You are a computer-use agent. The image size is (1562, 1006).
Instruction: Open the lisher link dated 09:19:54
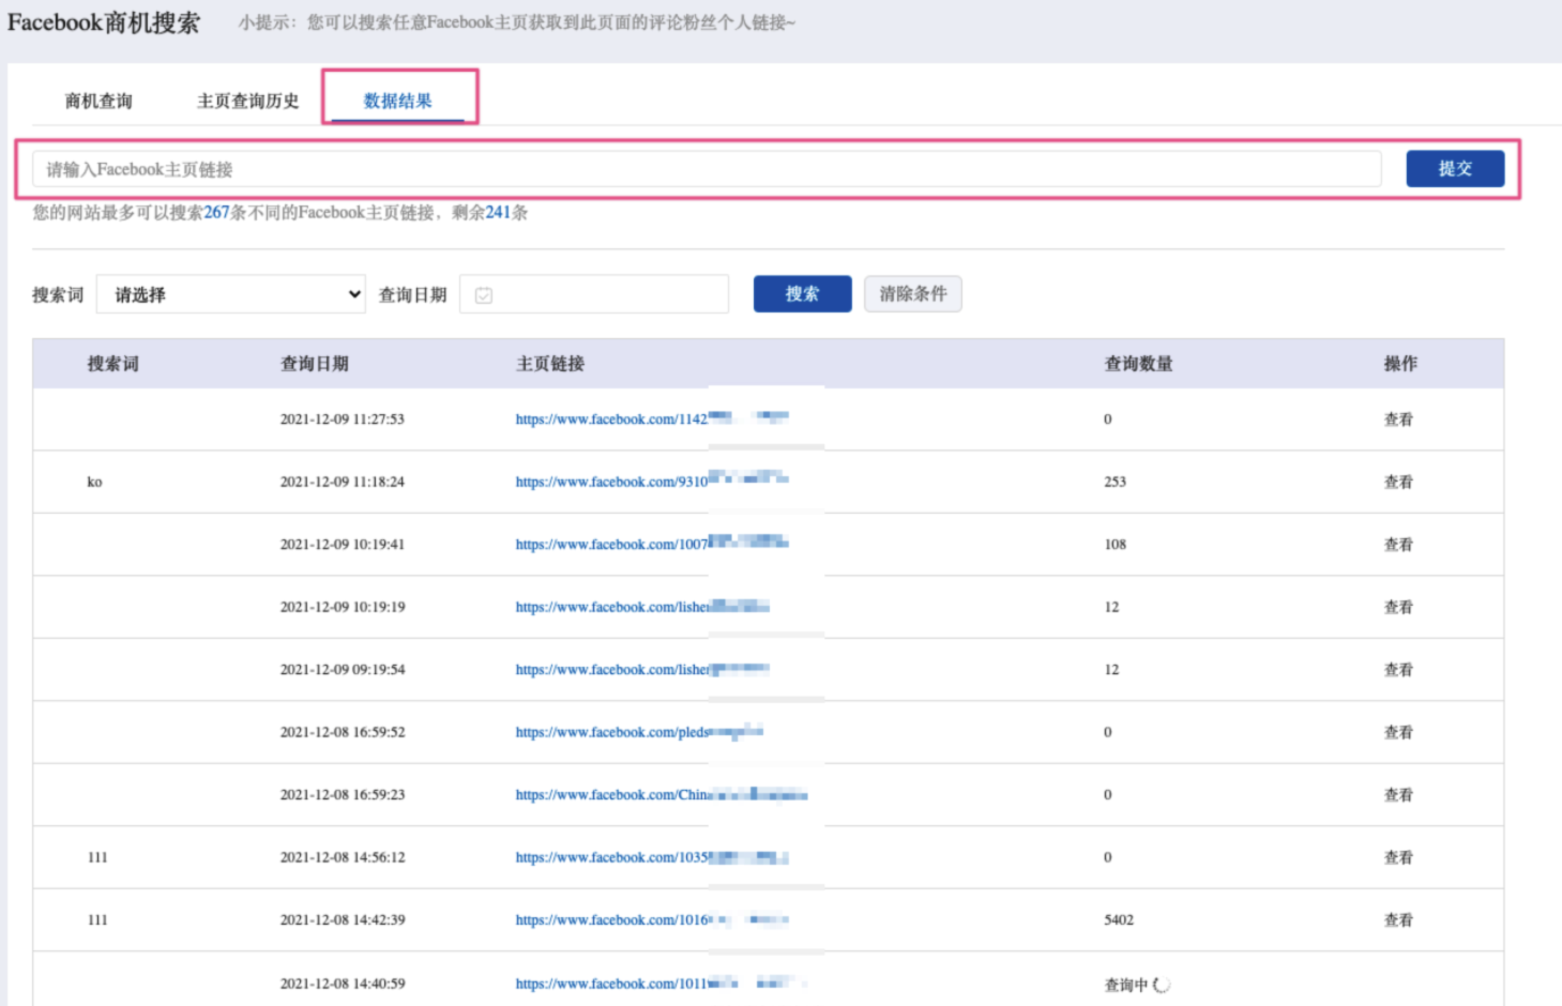point(642,669)
